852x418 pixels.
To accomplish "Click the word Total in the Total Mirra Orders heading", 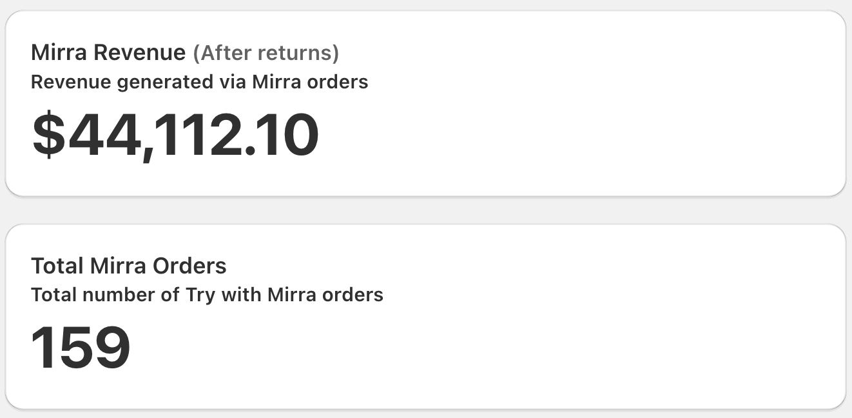I will click(x=58, y=266).
